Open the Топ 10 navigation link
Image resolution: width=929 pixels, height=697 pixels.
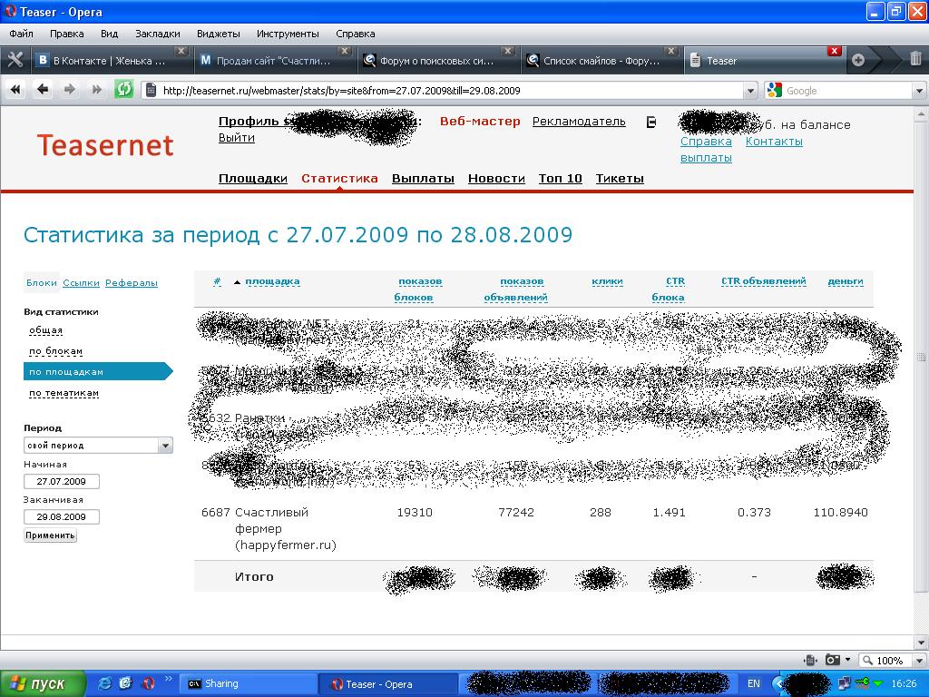pos(561,179)
